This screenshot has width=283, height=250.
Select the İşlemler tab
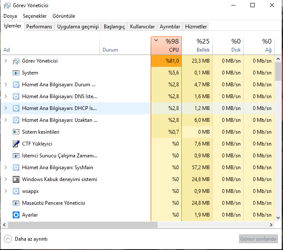click(x=12, y=26)
